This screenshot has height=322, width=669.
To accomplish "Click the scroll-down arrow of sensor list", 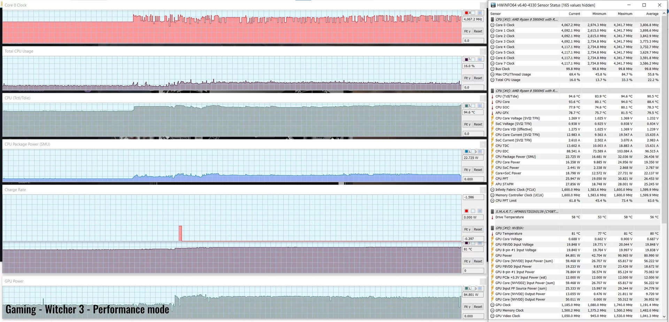I will pos(664,317).
